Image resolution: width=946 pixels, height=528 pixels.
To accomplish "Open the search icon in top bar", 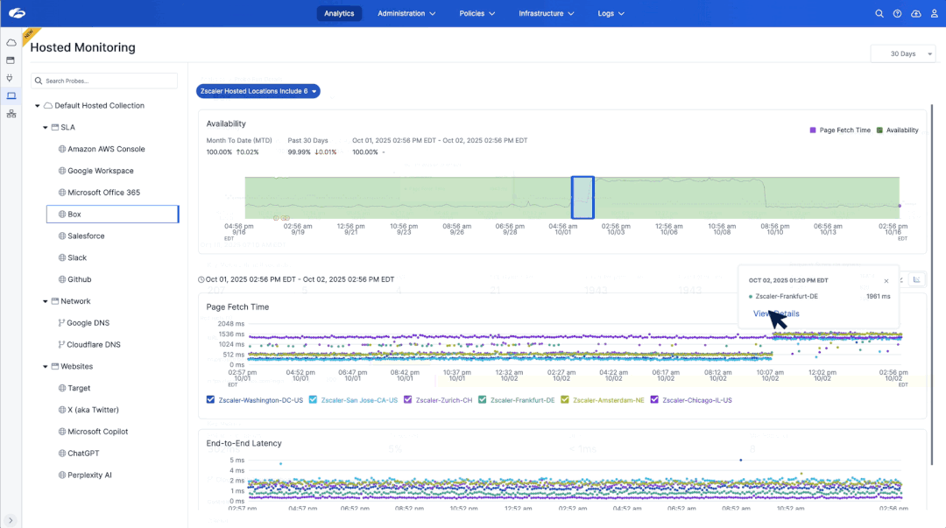I will pos(879,13).
